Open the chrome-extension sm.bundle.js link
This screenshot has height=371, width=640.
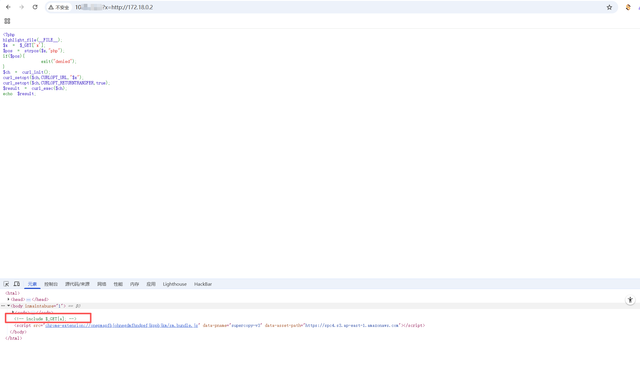pyautogui.click(x=121, y=325)
